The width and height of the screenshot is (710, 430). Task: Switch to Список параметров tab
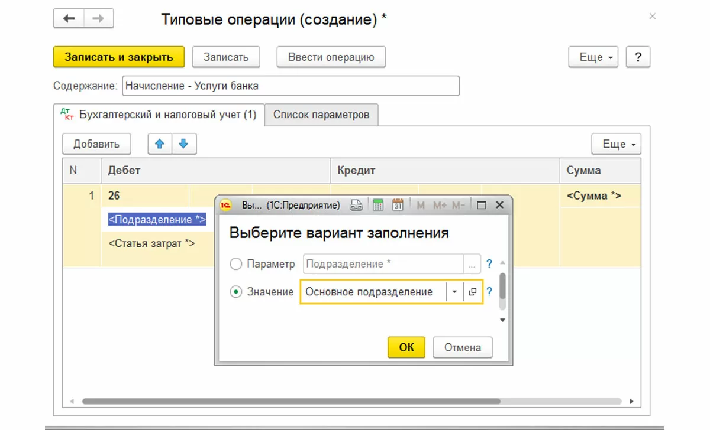(x=321, y=115)
